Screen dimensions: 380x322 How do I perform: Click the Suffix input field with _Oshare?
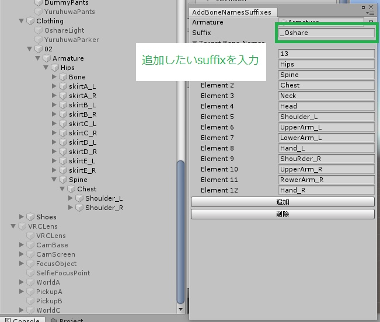coord(326,33)
